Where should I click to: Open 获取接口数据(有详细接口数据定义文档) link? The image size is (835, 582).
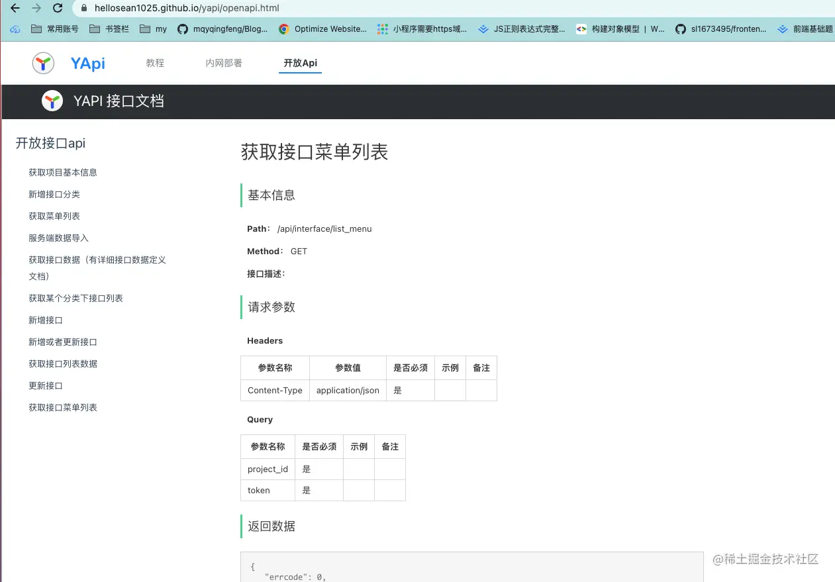click(x=97, y=267)
